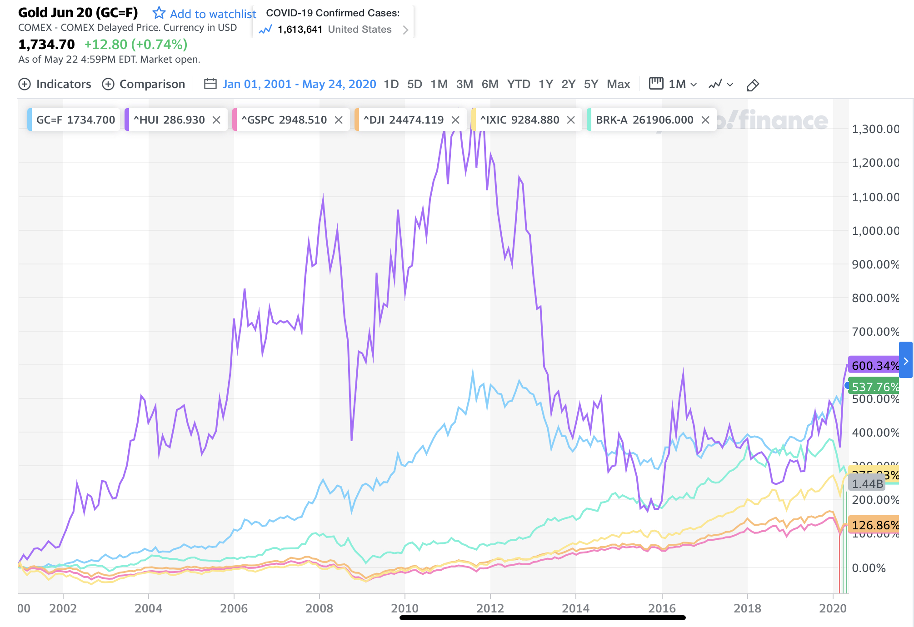The height and width of the screenshot is (627, 914).
Task: Expand the 1M interval dropdown
Action: 694,85
